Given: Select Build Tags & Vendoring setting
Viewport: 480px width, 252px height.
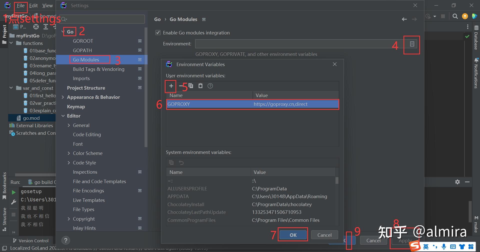Looking at the screenshot, I should tap(98, 69).
